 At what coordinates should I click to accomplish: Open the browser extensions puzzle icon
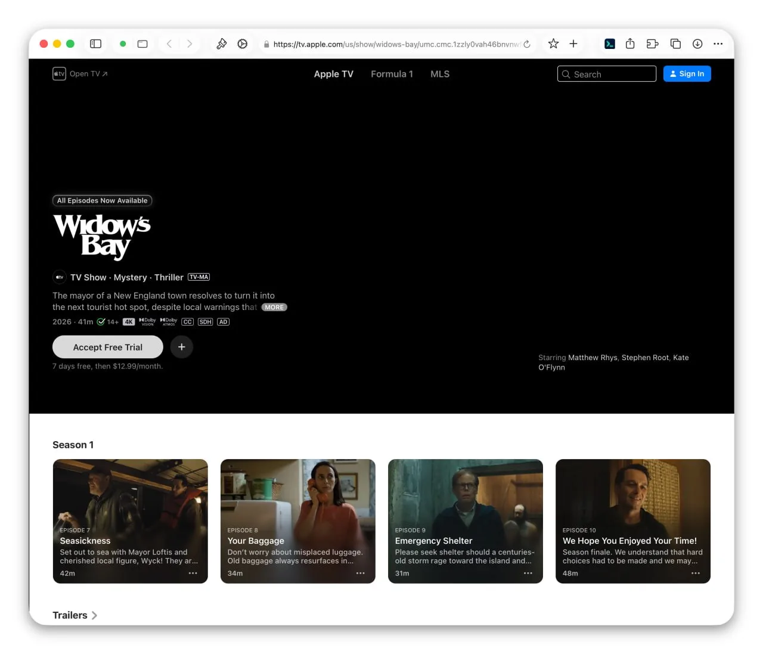coord(652,44)
